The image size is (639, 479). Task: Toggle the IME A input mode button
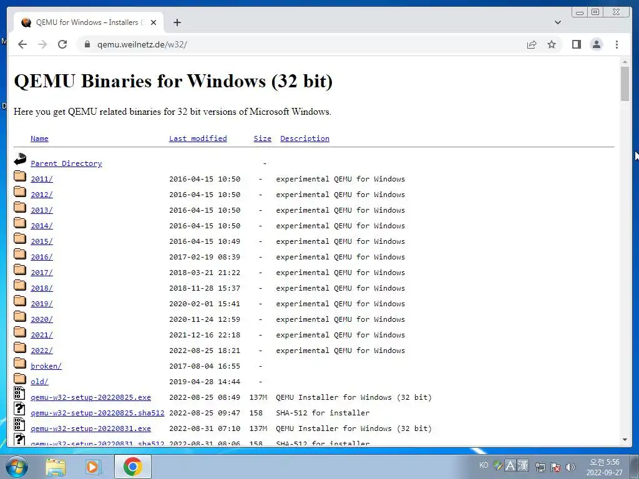click(x=510, y=465)
